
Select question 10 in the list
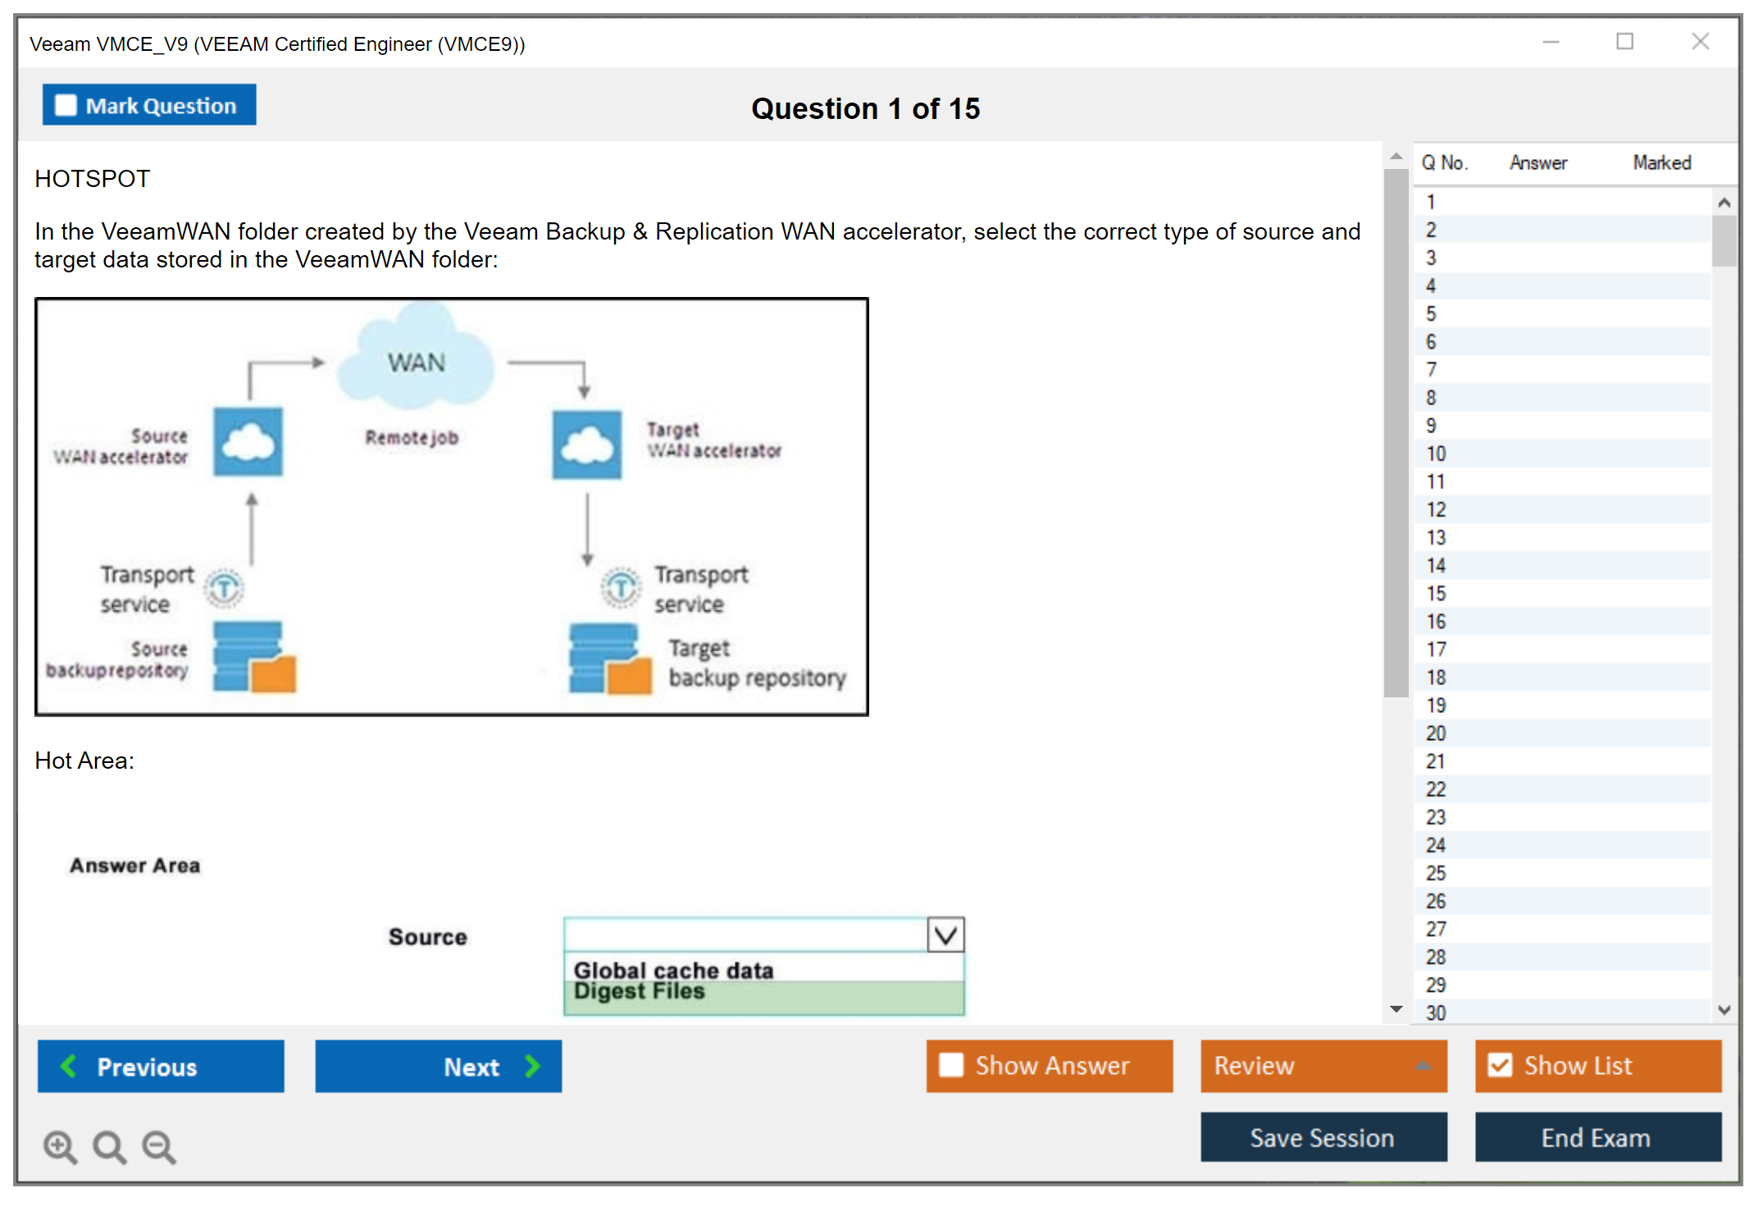click(1435, 454)
